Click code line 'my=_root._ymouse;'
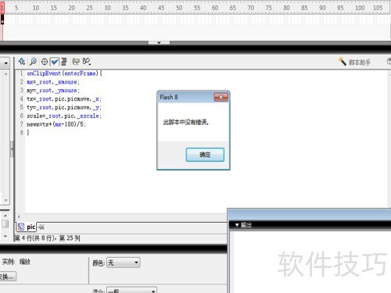 (53, 91)
